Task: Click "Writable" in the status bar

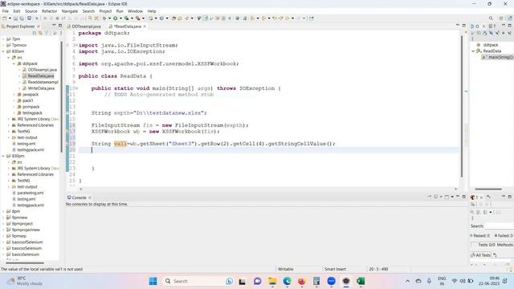Action: pyautogui.click(x=286, y=269)
